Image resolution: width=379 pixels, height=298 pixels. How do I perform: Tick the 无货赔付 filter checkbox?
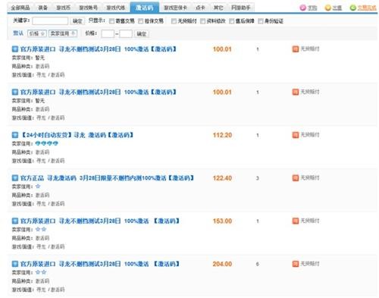point(174,21)
